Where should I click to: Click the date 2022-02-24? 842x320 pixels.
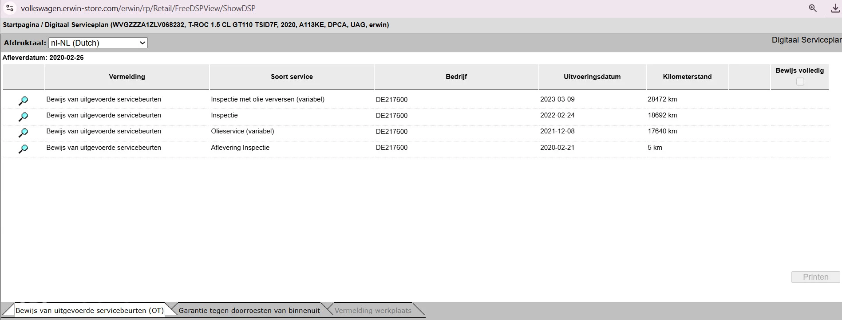tap(557, 115)
